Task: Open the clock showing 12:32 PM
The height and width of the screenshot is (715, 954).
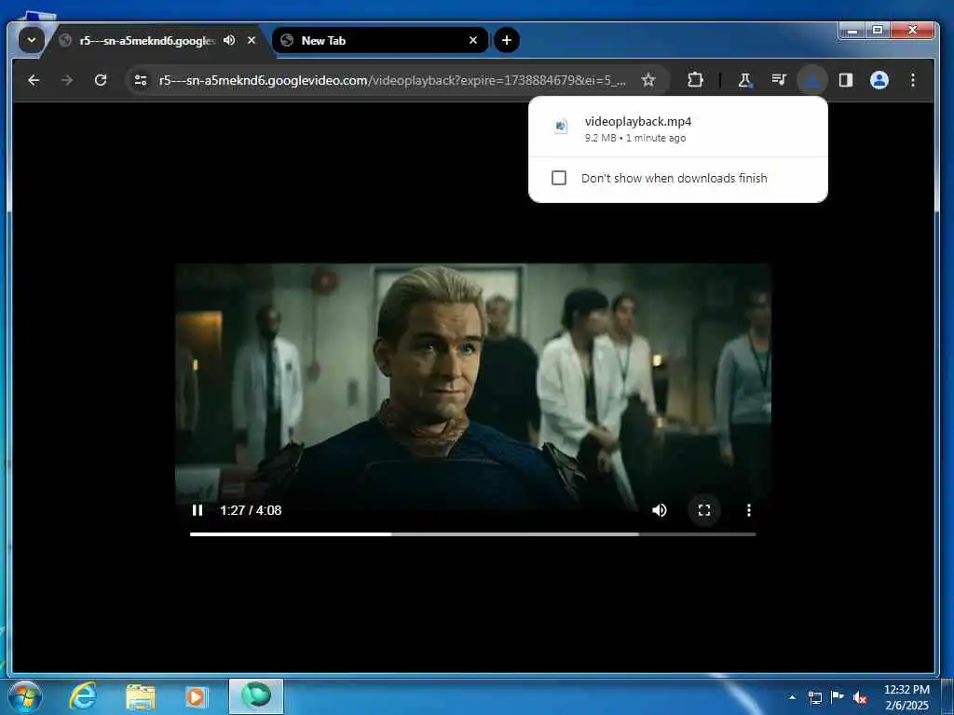Action: [906, 697]
